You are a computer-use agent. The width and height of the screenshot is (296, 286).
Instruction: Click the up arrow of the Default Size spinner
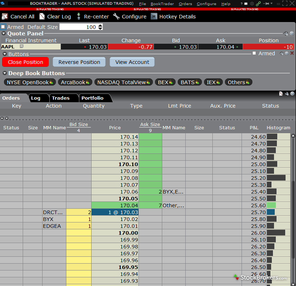tap(100, 25)
